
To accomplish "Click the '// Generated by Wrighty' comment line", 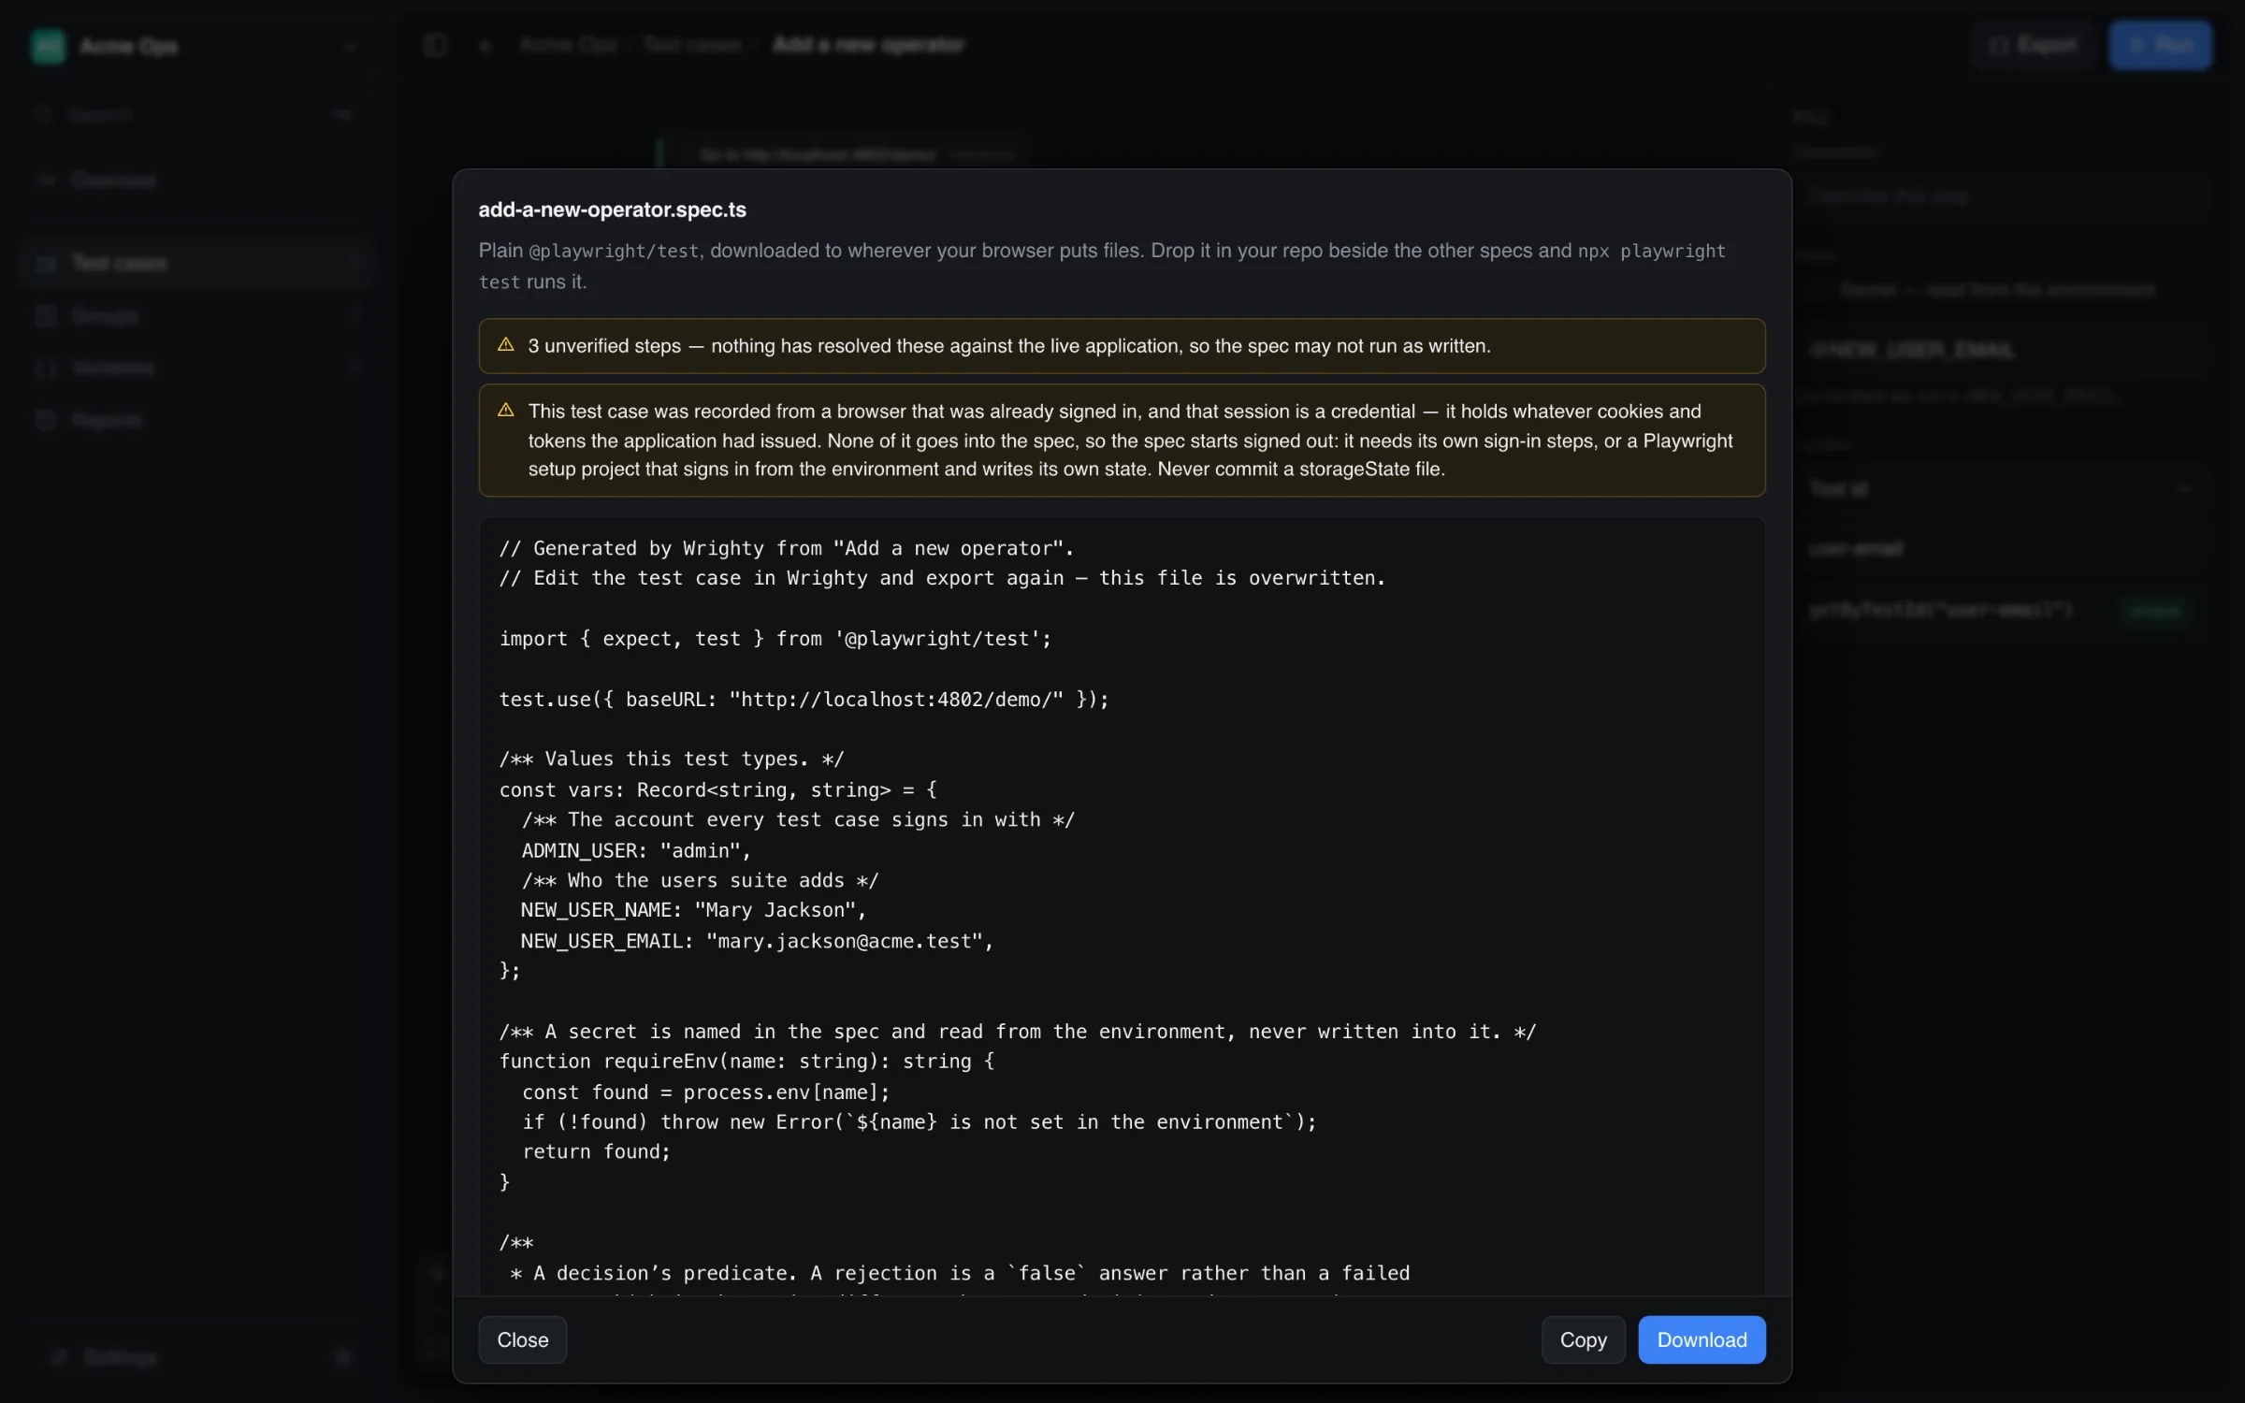I will click(787, 548).
